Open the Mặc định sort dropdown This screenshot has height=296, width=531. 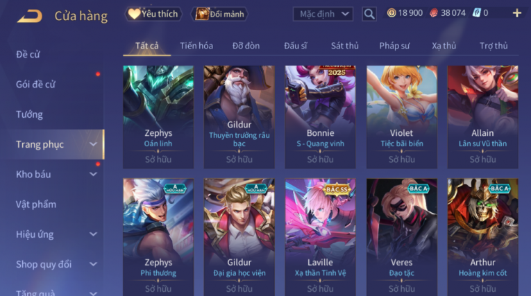click(323, 14)
